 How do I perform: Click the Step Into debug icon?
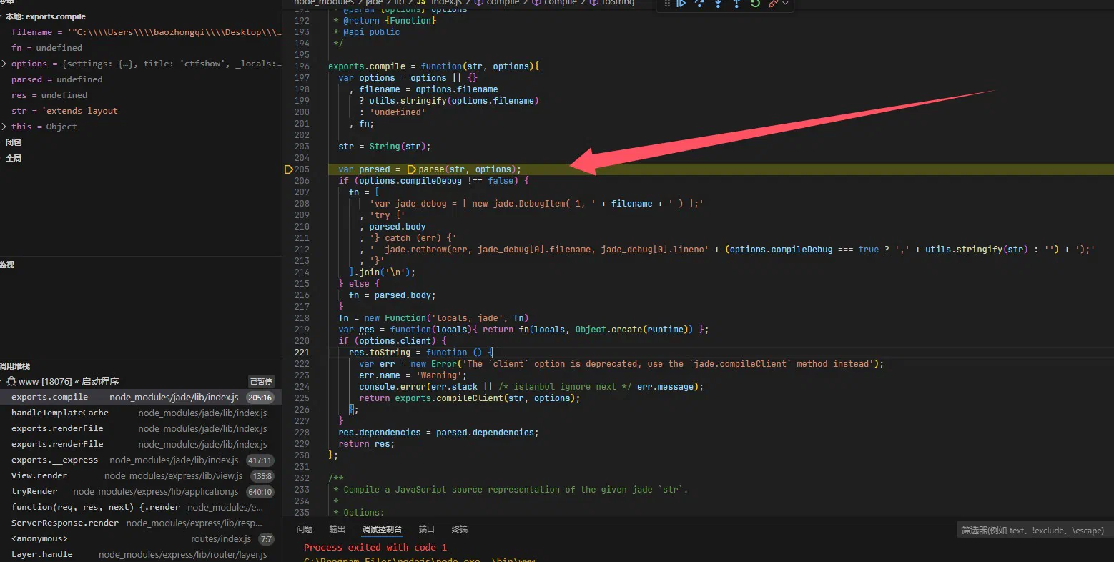tap(718, 4)
